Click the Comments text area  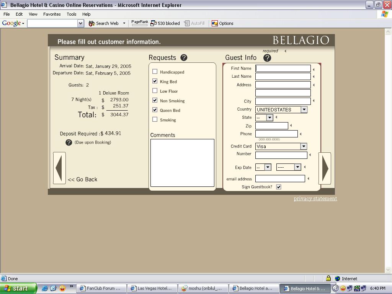pyautogui.click(x=182, y=163)
